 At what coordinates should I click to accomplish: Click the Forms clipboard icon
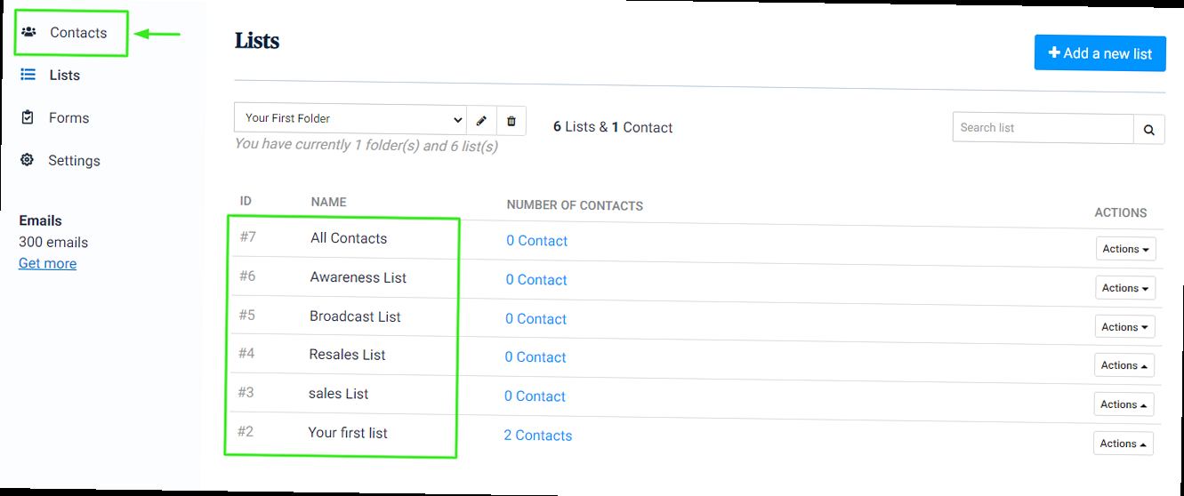(x=28, y=118)
